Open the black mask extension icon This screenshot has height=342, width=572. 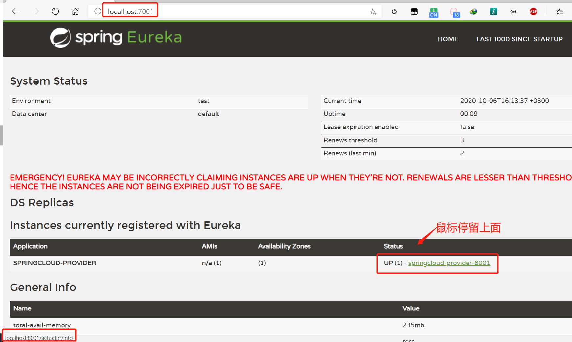click(x=414, y=12)
